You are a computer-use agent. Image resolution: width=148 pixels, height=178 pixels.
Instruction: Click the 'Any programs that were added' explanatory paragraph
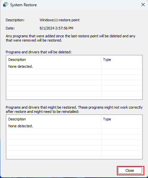(x=70, y=38)
